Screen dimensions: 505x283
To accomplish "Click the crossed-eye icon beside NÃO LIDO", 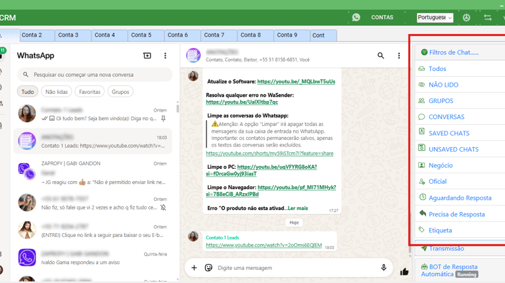I will tap(421, 85).
